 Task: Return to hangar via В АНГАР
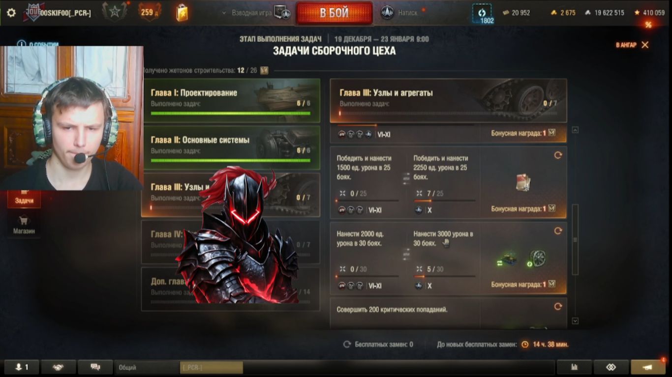tap(632, 45)
